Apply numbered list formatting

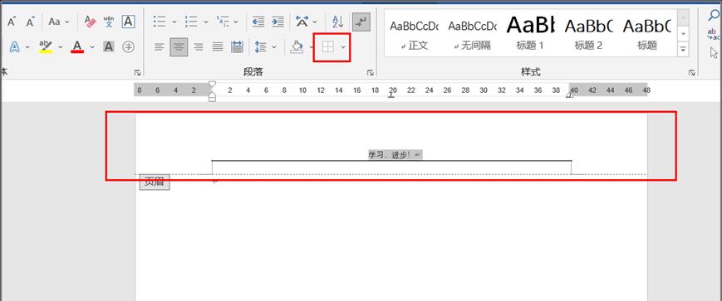(x=191, y=22)
